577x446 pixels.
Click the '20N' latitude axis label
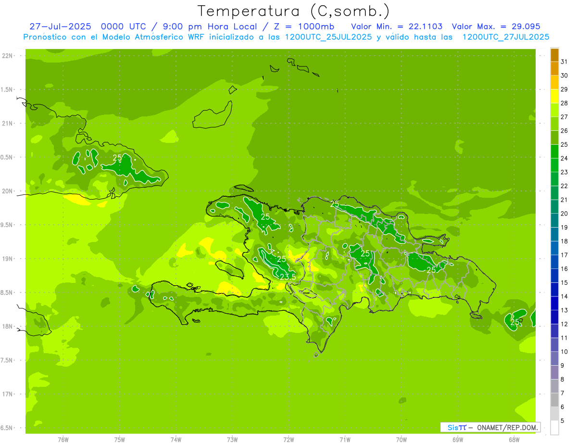pyautogui.click(x=8, y=191)
